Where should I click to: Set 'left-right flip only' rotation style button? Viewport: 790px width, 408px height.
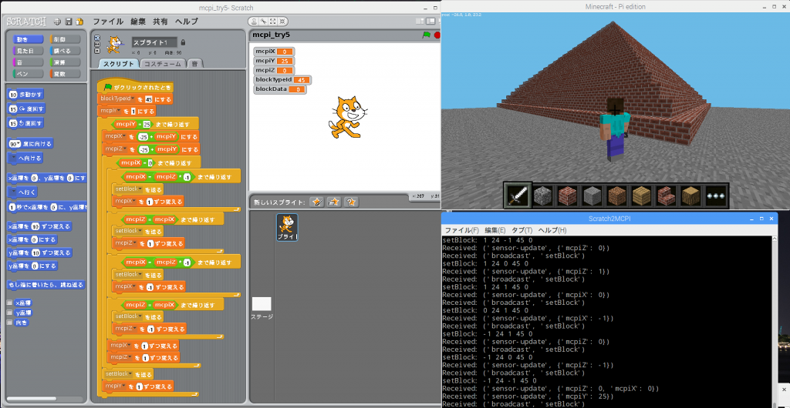tap(97, 44)
